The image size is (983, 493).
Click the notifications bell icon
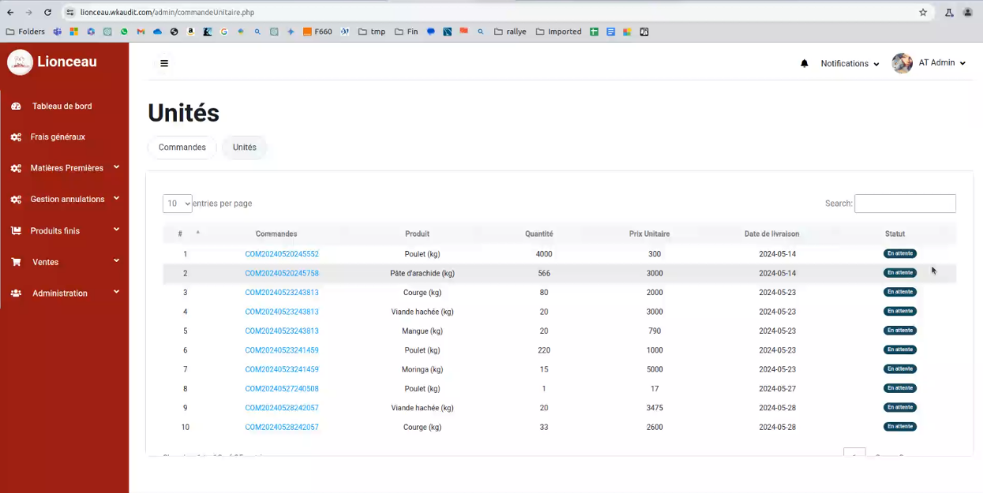pos(805,63)
